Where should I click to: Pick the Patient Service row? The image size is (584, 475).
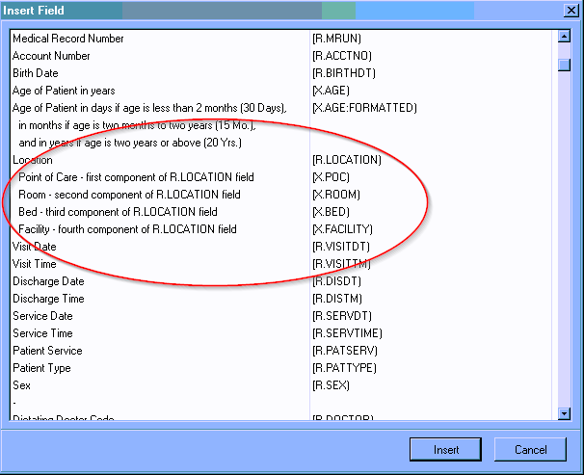47,351
